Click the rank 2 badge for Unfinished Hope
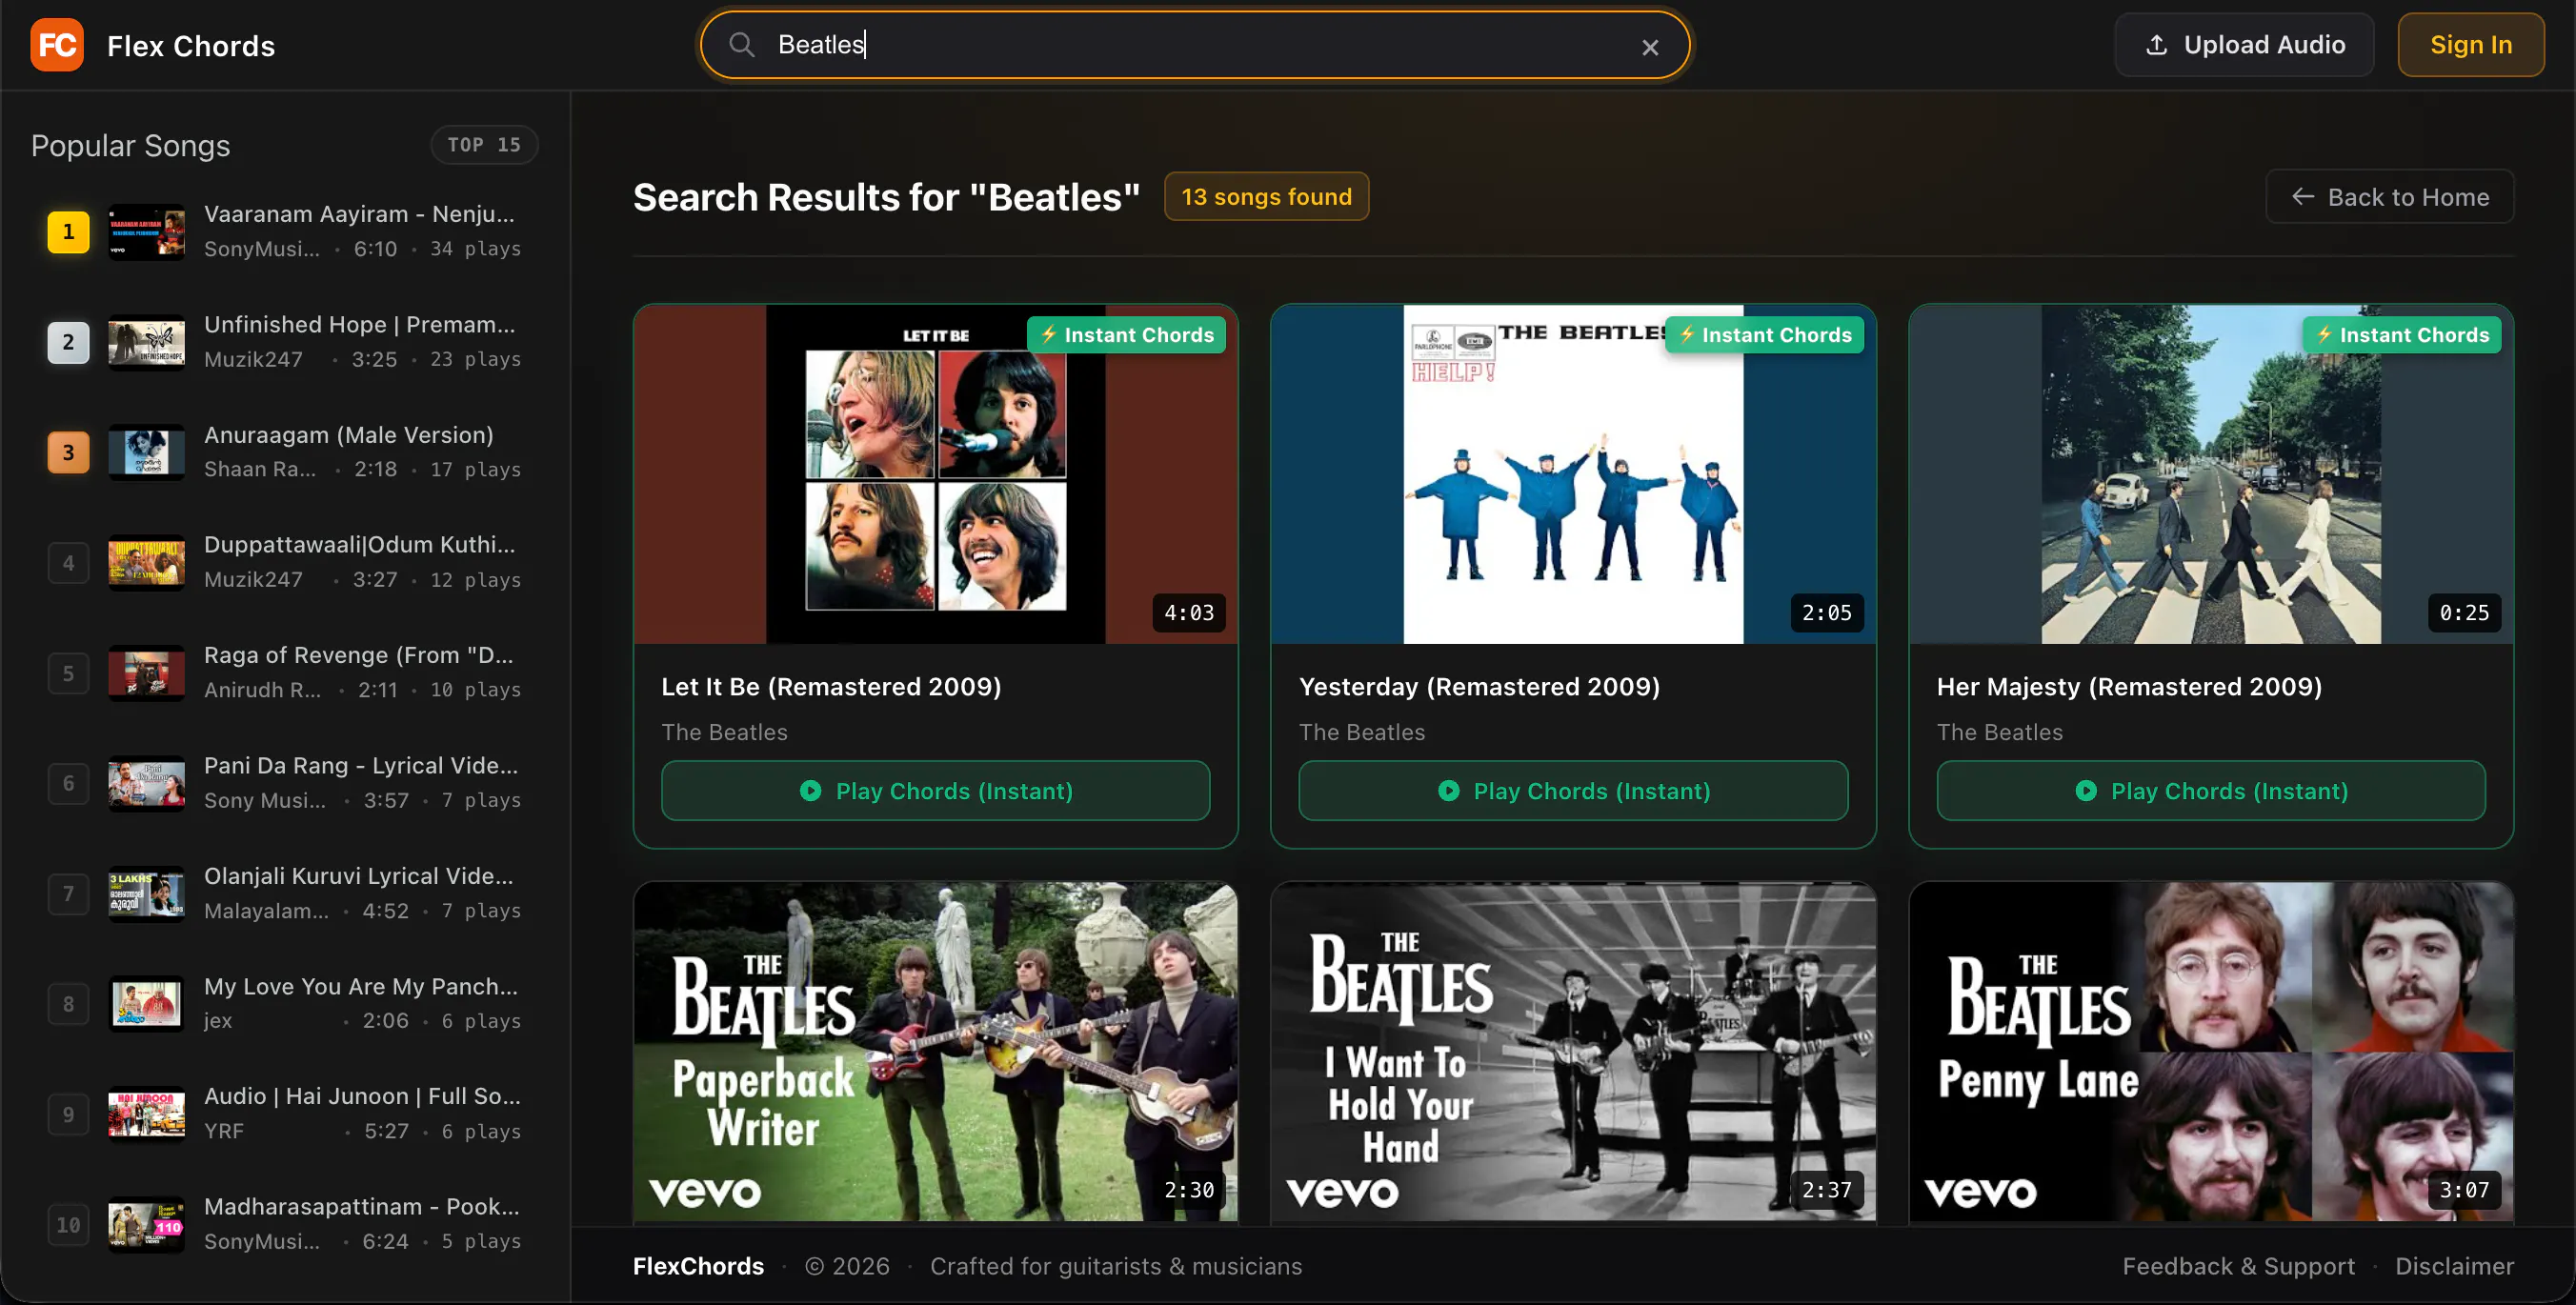 pos(68,342)
